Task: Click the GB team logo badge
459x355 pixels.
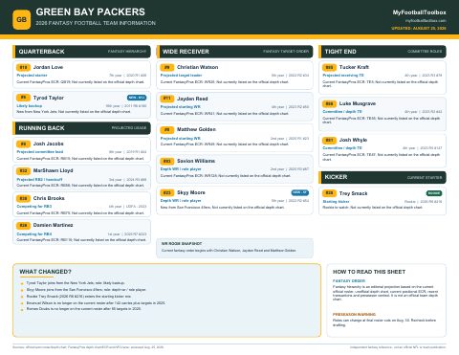Action: (22, 19)
